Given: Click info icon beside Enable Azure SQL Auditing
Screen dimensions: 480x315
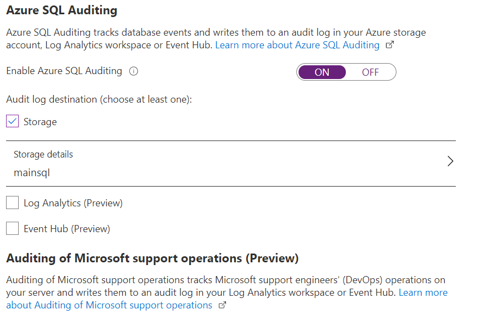Looking at the screenshot, I should click(134, 71).
